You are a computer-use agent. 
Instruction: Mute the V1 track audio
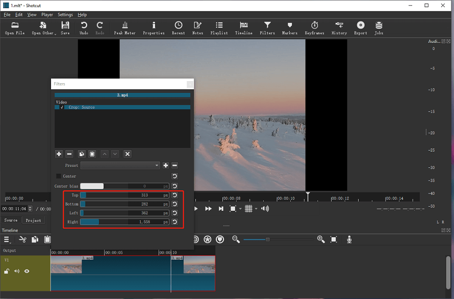click(x=17, y=271)
